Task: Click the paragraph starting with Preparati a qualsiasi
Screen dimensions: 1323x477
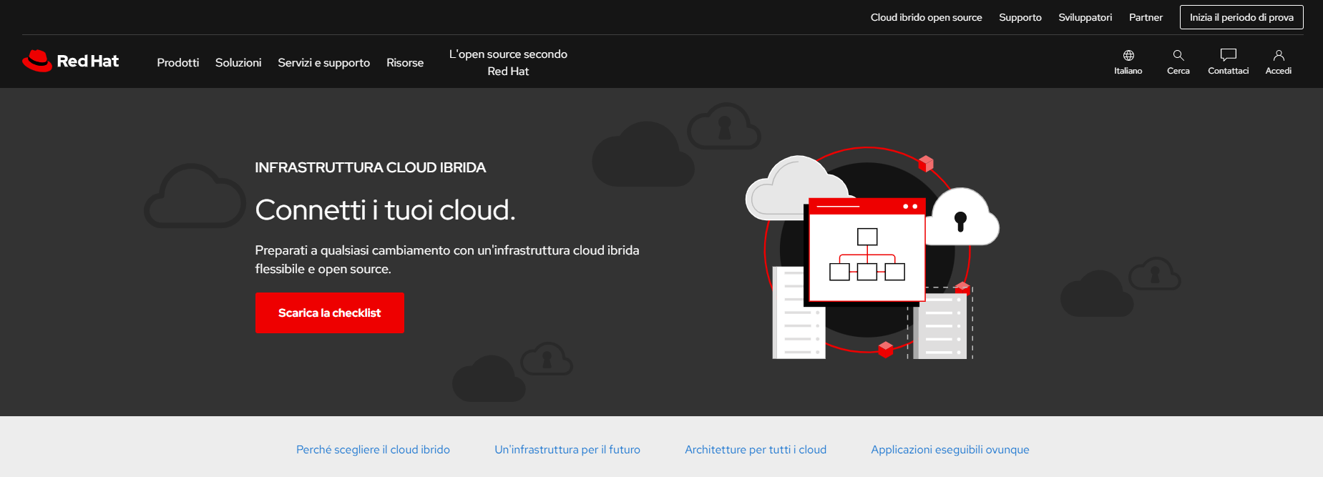Action: pyautogui.click(x=447, y=260)
